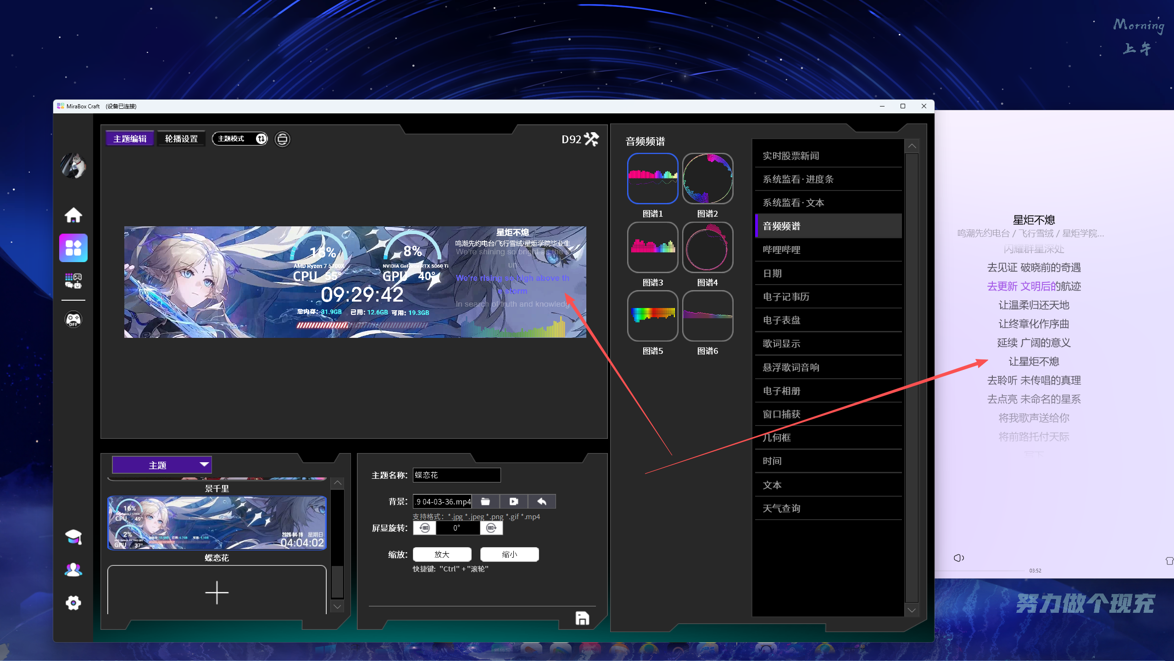Open the theme widgets grid page
This screenshot has width=1174, height=661.
[73, 248]
